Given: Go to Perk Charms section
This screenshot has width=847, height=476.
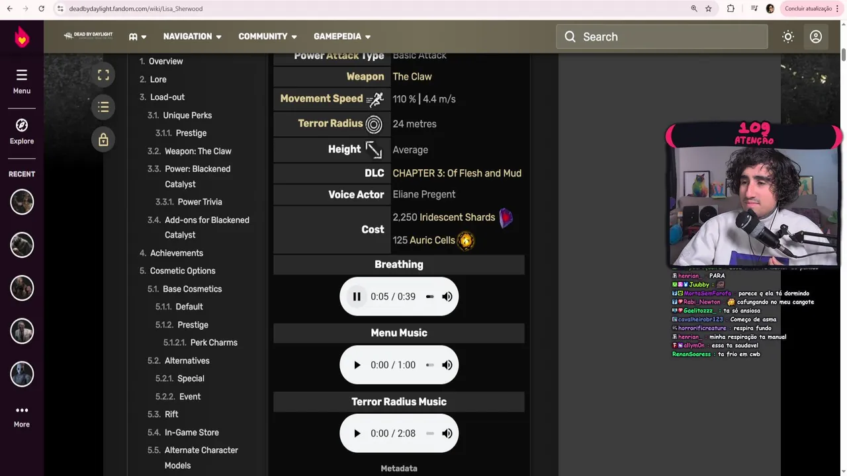Looking at the screenshot, I should pyautogui.click(x=214, y=342).
